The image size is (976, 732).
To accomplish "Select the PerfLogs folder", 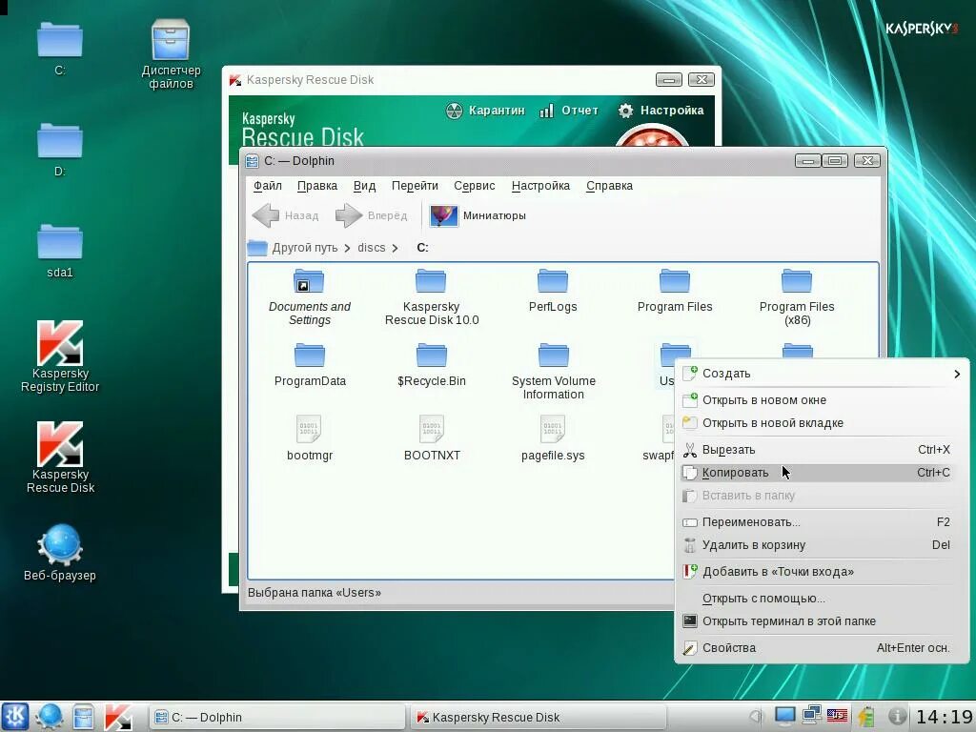I will coord(553,292).
